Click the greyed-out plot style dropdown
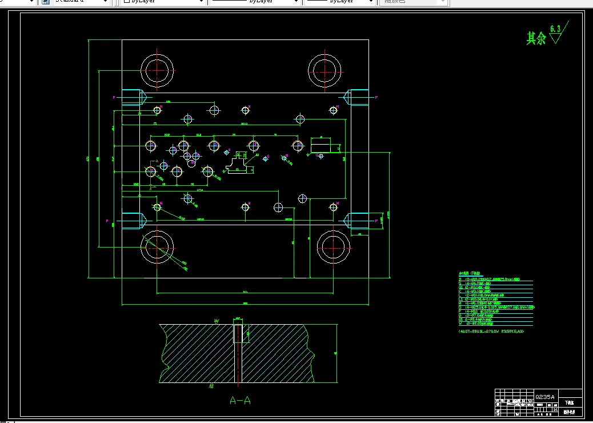593x423 pixels. click(x=414, y=2)
